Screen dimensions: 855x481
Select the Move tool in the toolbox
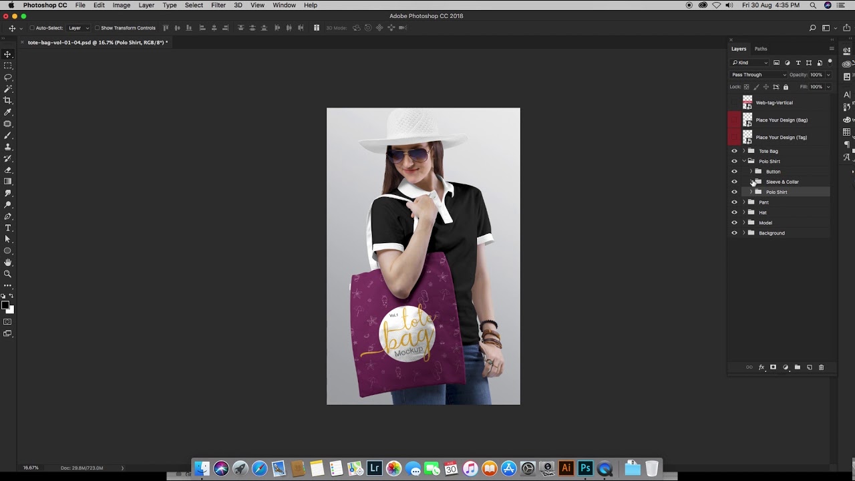point(8,54)
